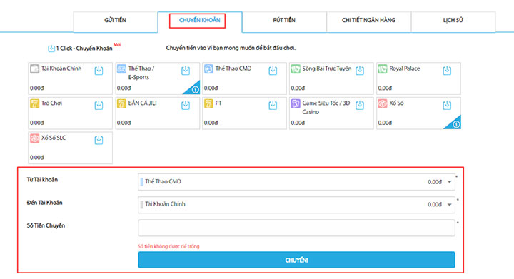514x279 pixels.
Task: Click transfer icon in Thể Thao CMD card
Action: tap(273, 71)
